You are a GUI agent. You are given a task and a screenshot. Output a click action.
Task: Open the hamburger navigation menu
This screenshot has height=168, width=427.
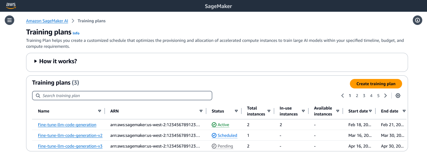coord(9,20)
